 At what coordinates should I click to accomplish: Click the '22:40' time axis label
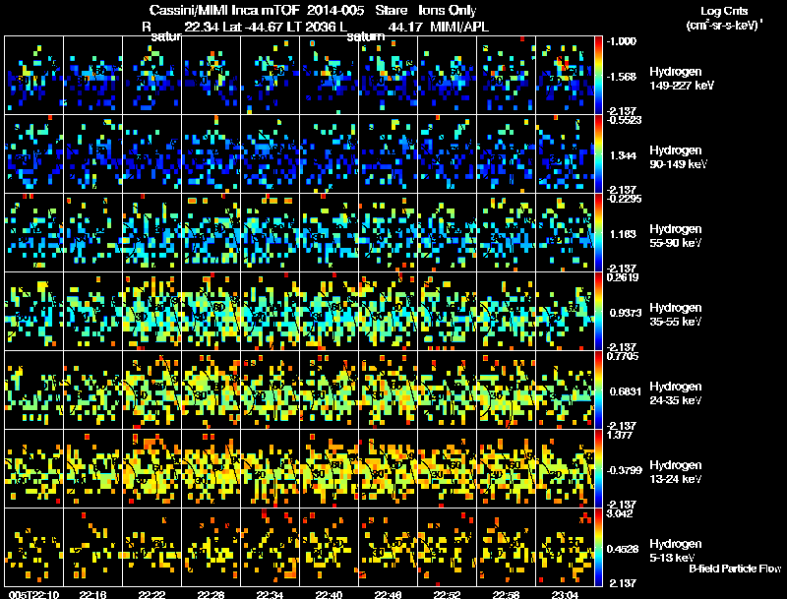329,595
